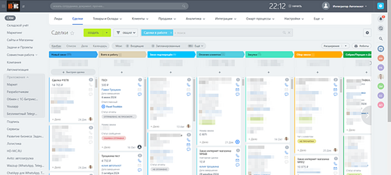Viewport: 391px width, 175px height.
Task: Click phone icon on the ТЕСТ deal card
Action: tap(140, 85)
